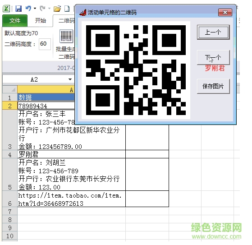Expand the Name Box dropdown arrow
Viewport: 252px width, 245px height.
coord(70,79)
